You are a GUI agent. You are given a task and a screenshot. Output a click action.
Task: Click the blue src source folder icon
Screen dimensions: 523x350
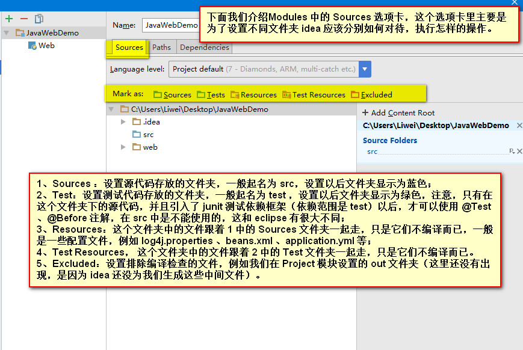click(x=137, y=134)
